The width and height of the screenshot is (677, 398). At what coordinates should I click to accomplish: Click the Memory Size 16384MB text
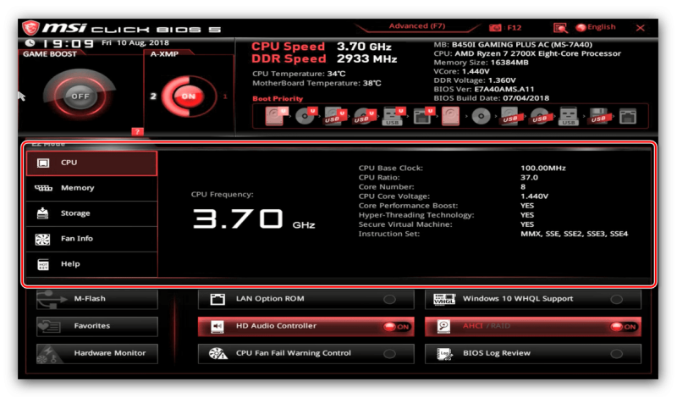481,63
